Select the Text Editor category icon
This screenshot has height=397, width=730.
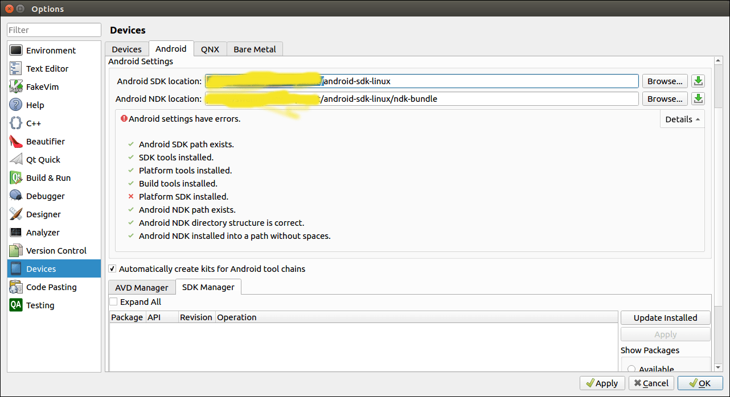(16, 69)
